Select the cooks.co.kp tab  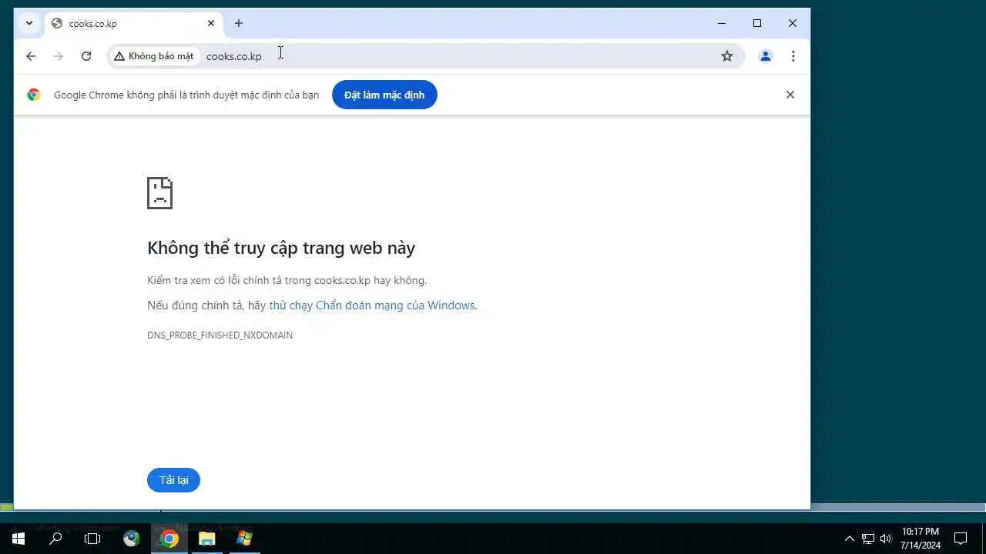(132, 23)
